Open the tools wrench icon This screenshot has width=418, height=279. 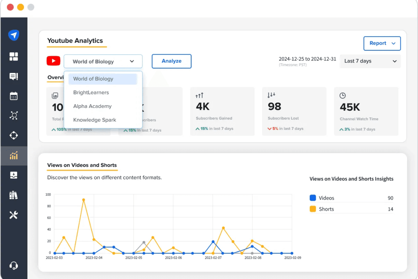14,215
